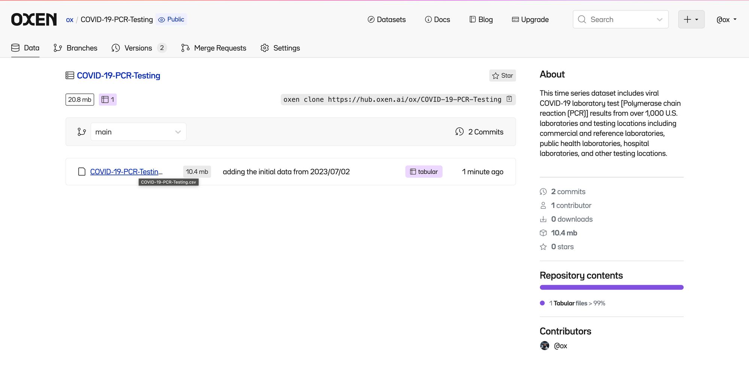The width and height of the screenshot is (749, 368).
Task: Click the copy clone command icon
Action: tap(509, 99)
